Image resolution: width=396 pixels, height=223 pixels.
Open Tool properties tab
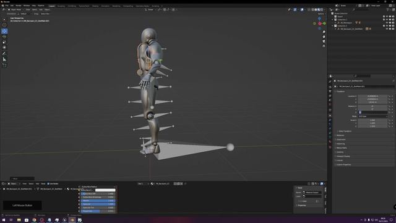(x=330, y=82)
